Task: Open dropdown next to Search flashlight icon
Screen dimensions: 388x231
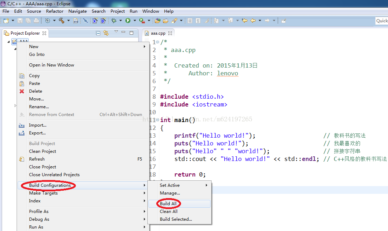Action: pos(181,21)
